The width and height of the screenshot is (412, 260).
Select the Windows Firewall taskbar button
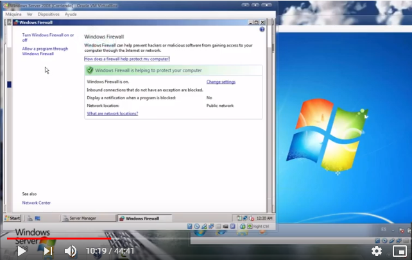click(x=144, y=218)
